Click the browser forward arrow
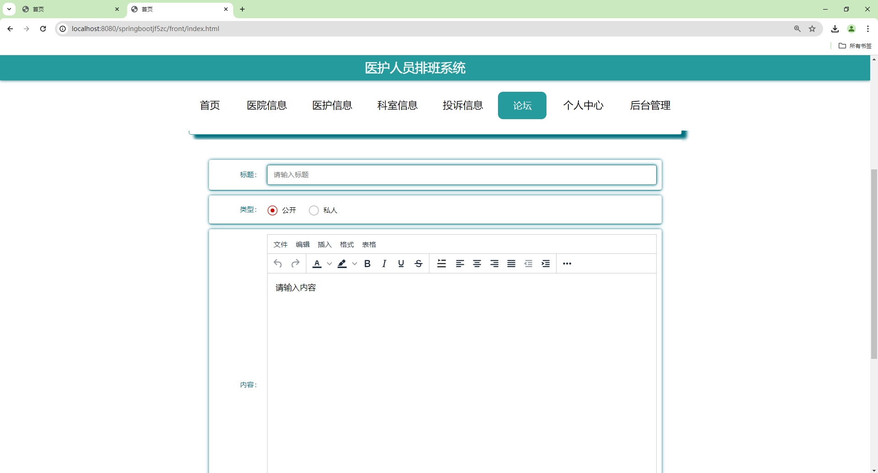The image size is (878, 473). click(27, 29)
